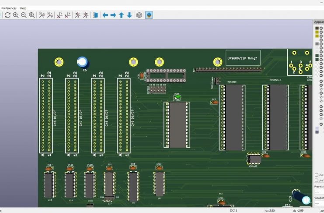324x213 pixels.
Task: Toggle orthographic projection cube icon
Action: [x=139, y=15]
